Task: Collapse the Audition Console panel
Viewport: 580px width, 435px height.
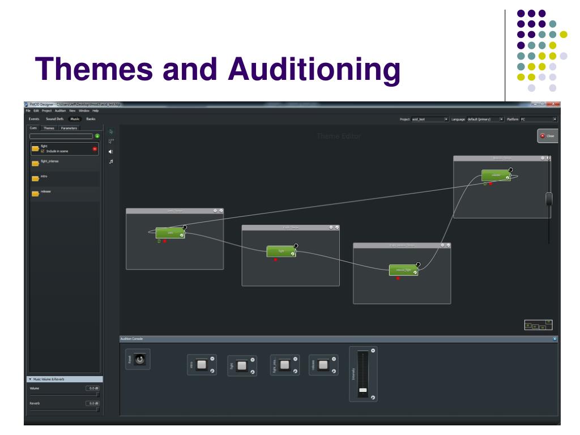Action: [555, 339]
